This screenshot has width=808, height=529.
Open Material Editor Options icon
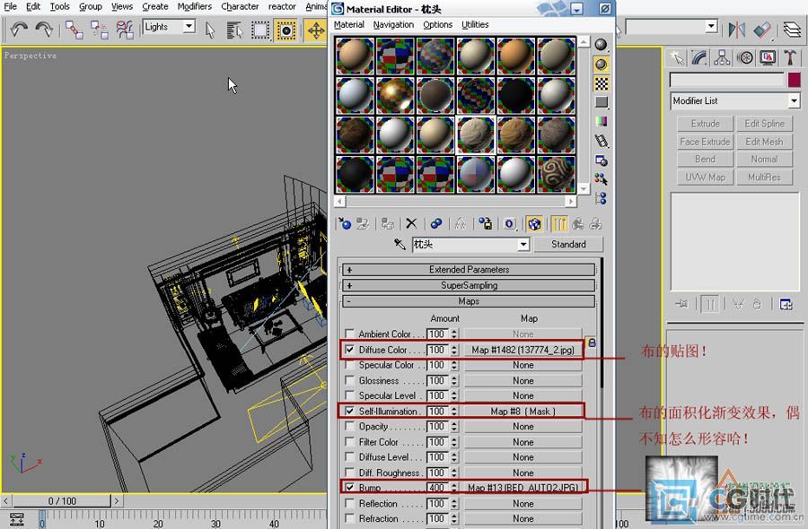click(601, 160)
